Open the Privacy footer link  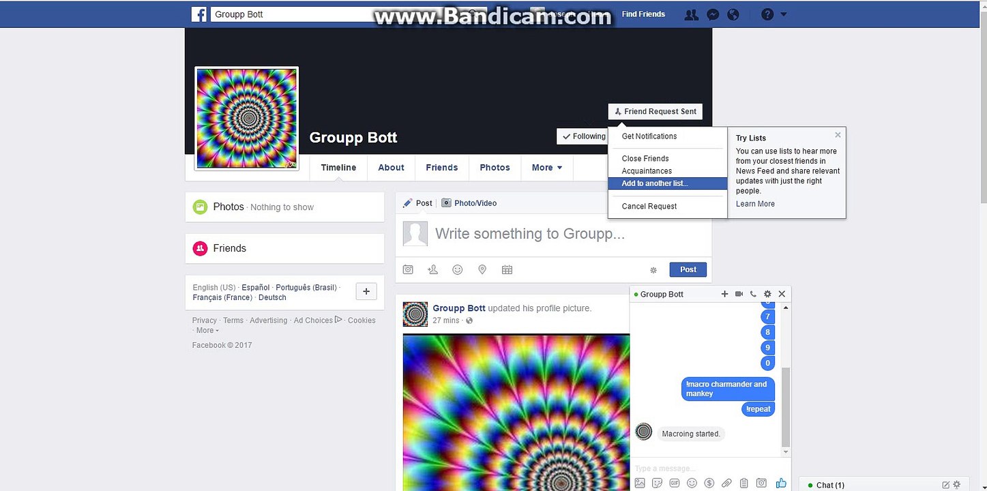[x=205, y=321]
